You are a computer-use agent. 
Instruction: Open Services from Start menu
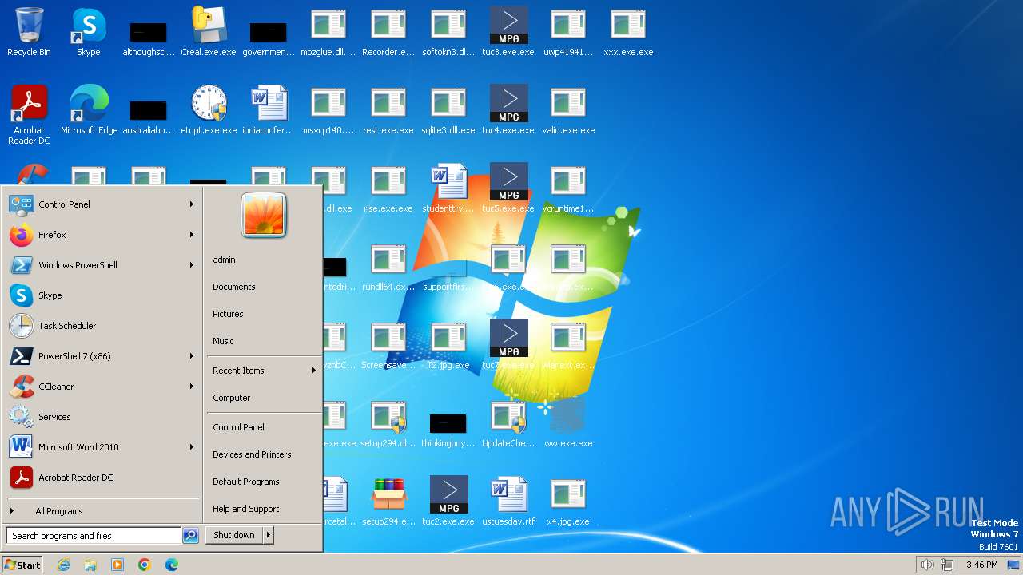(102, 417)
